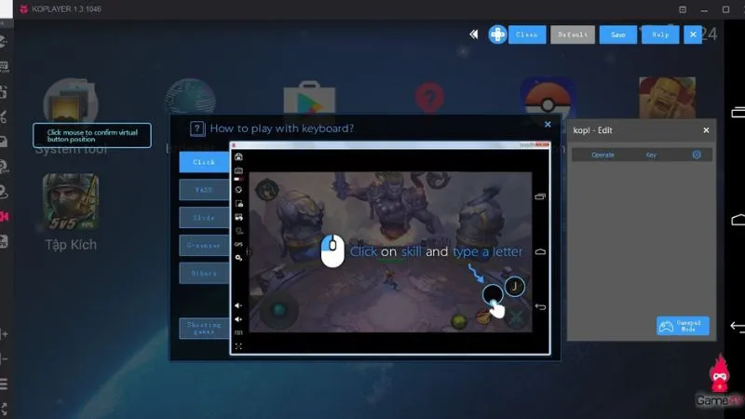Switch to the Slide tutorial tab

(204, 218)
